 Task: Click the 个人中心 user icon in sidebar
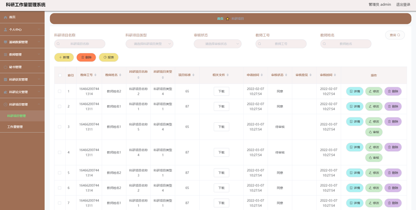click(5, 29)
